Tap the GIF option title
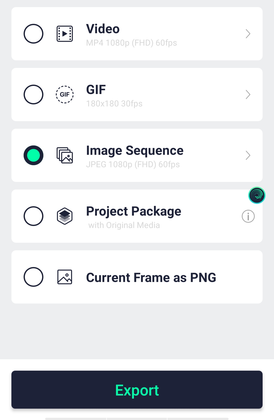Image resolution: width=274 pixels, height=420 pixels. (x=96, y=90)
